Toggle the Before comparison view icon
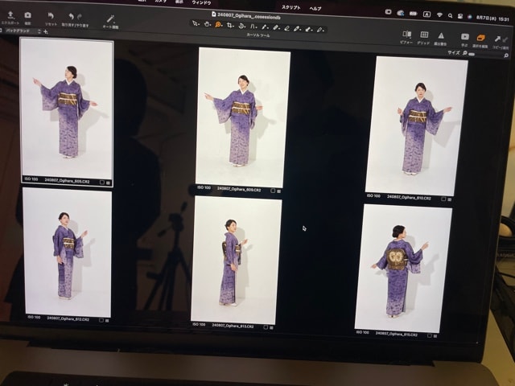The width and height of the screenshot is (515, 386). point(406,35)
